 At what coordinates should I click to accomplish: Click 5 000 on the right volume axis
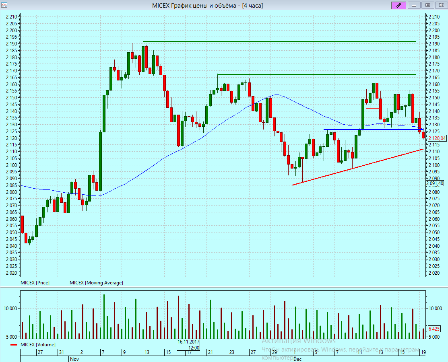[x=434, y=337]
